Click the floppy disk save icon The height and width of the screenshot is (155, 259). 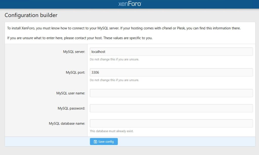95,142
